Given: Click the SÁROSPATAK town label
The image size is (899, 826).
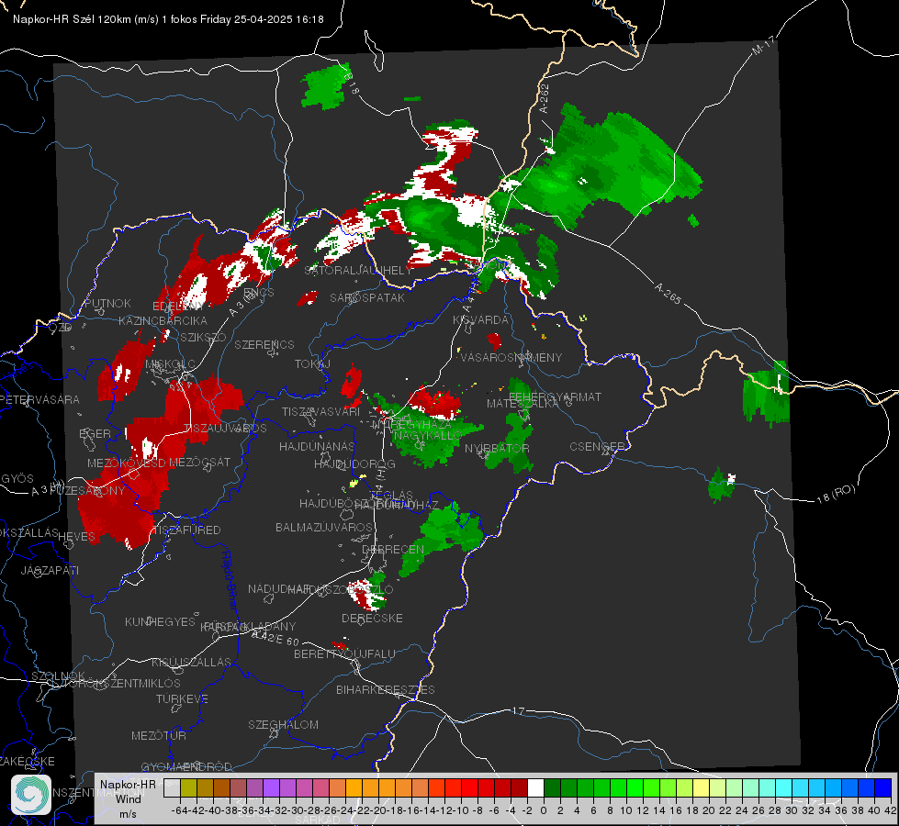Looking at the screenshot, I should 367,297.
